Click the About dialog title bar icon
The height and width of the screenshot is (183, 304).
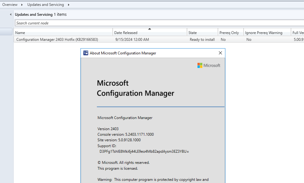(x=86, y=53)
